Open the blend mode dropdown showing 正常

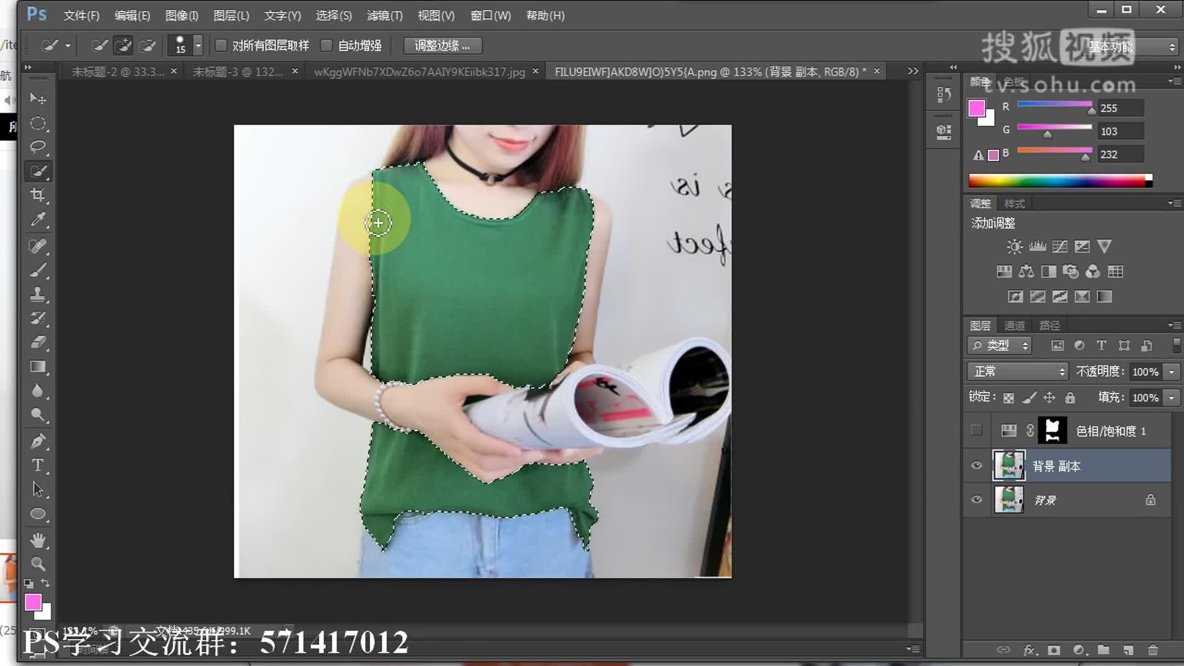coord(1016,371)
